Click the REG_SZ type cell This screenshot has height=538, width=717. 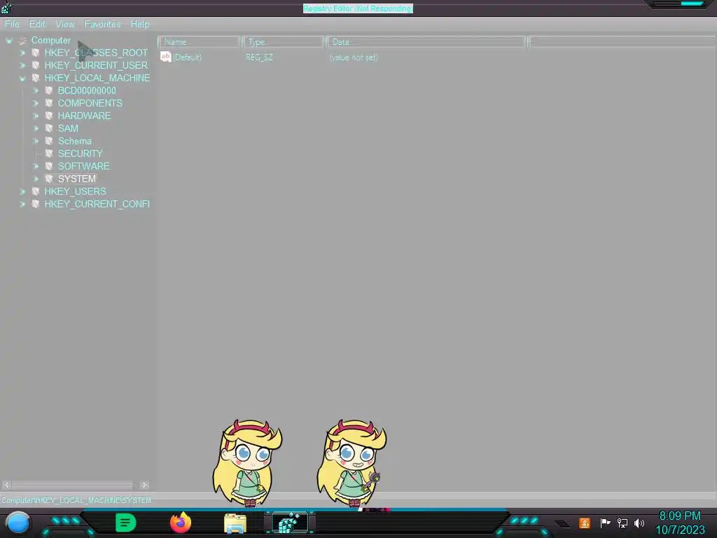[259, 57]
